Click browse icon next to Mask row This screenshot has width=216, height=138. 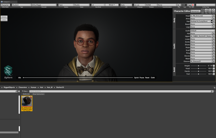point(214,59)
